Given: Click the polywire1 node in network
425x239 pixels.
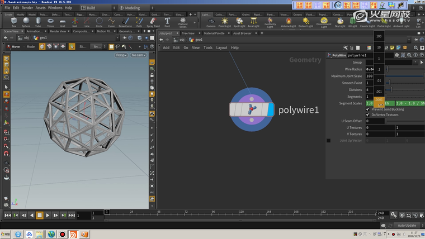Looking at the screenshot, I should [x=252, y=109].
